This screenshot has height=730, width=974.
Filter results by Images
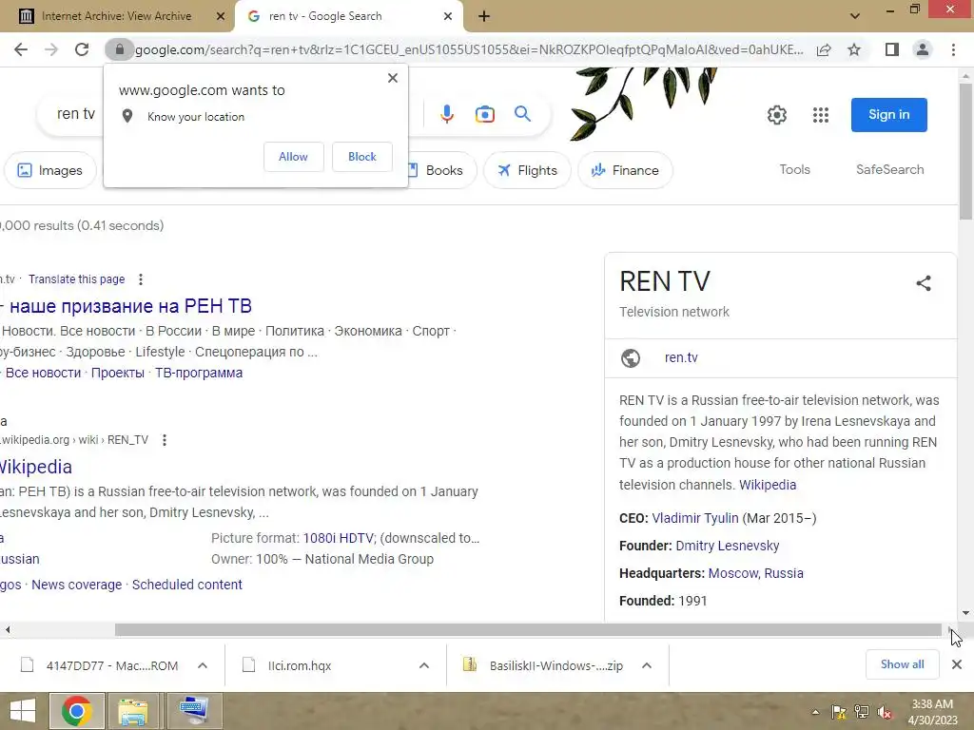tap(49, 170)
